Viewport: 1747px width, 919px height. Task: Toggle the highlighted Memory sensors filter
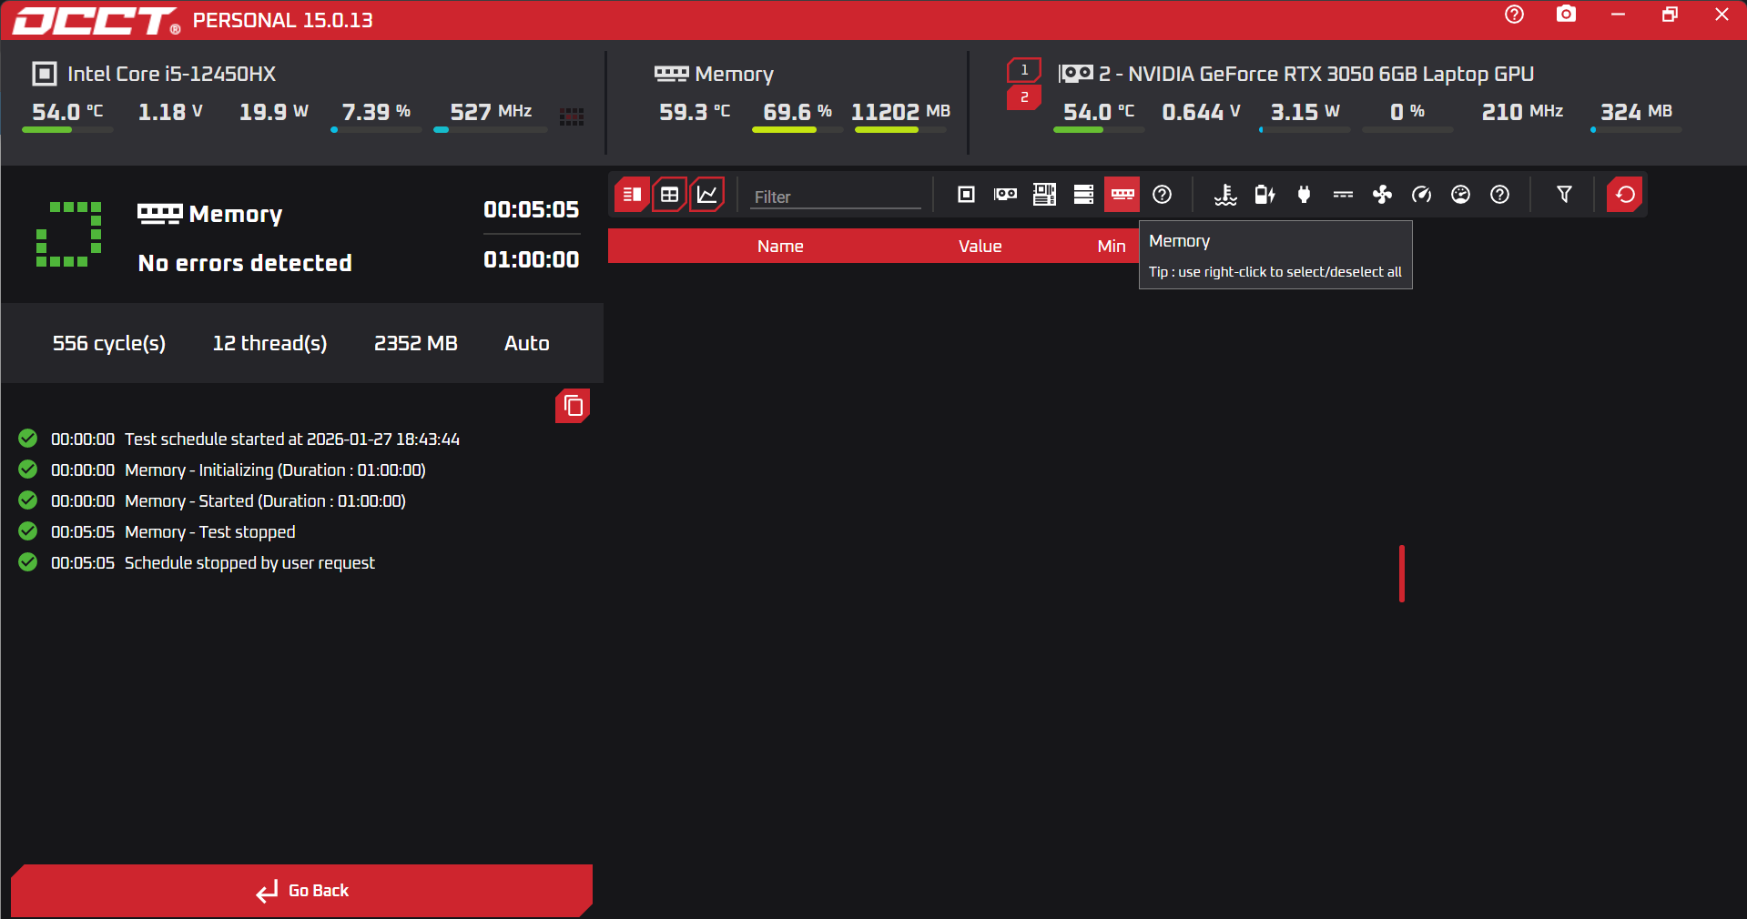(1122, 195)
